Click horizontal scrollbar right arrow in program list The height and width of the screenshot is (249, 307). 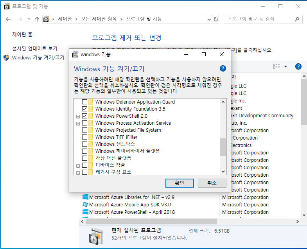pyautogui.click(x=298, y=221)
